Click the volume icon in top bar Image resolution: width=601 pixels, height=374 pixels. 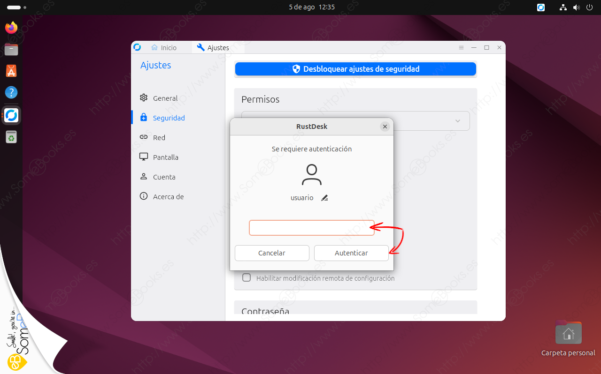point(577,7)
